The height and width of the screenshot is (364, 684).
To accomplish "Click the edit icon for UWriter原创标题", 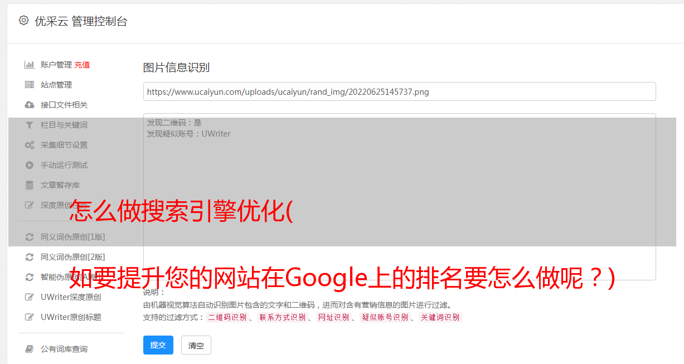I will (x=30, y=317).
